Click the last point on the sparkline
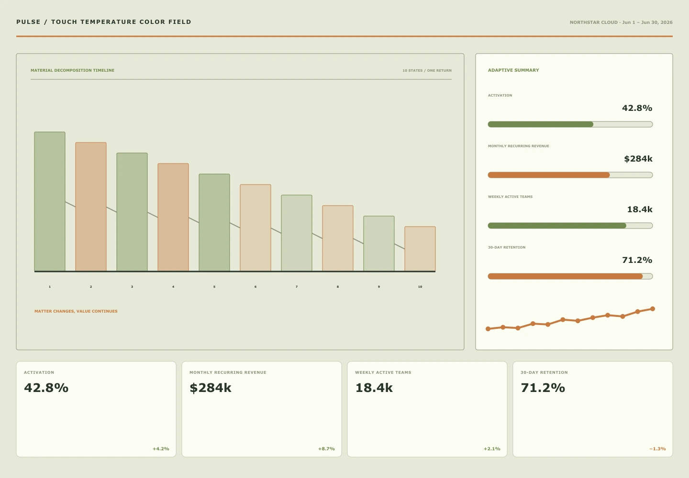 click(653, 309)
